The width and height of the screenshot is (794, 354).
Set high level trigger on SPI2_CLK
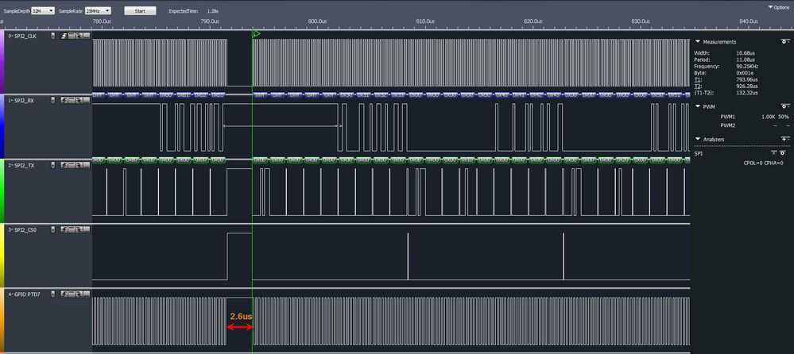(x=72, y=36)
